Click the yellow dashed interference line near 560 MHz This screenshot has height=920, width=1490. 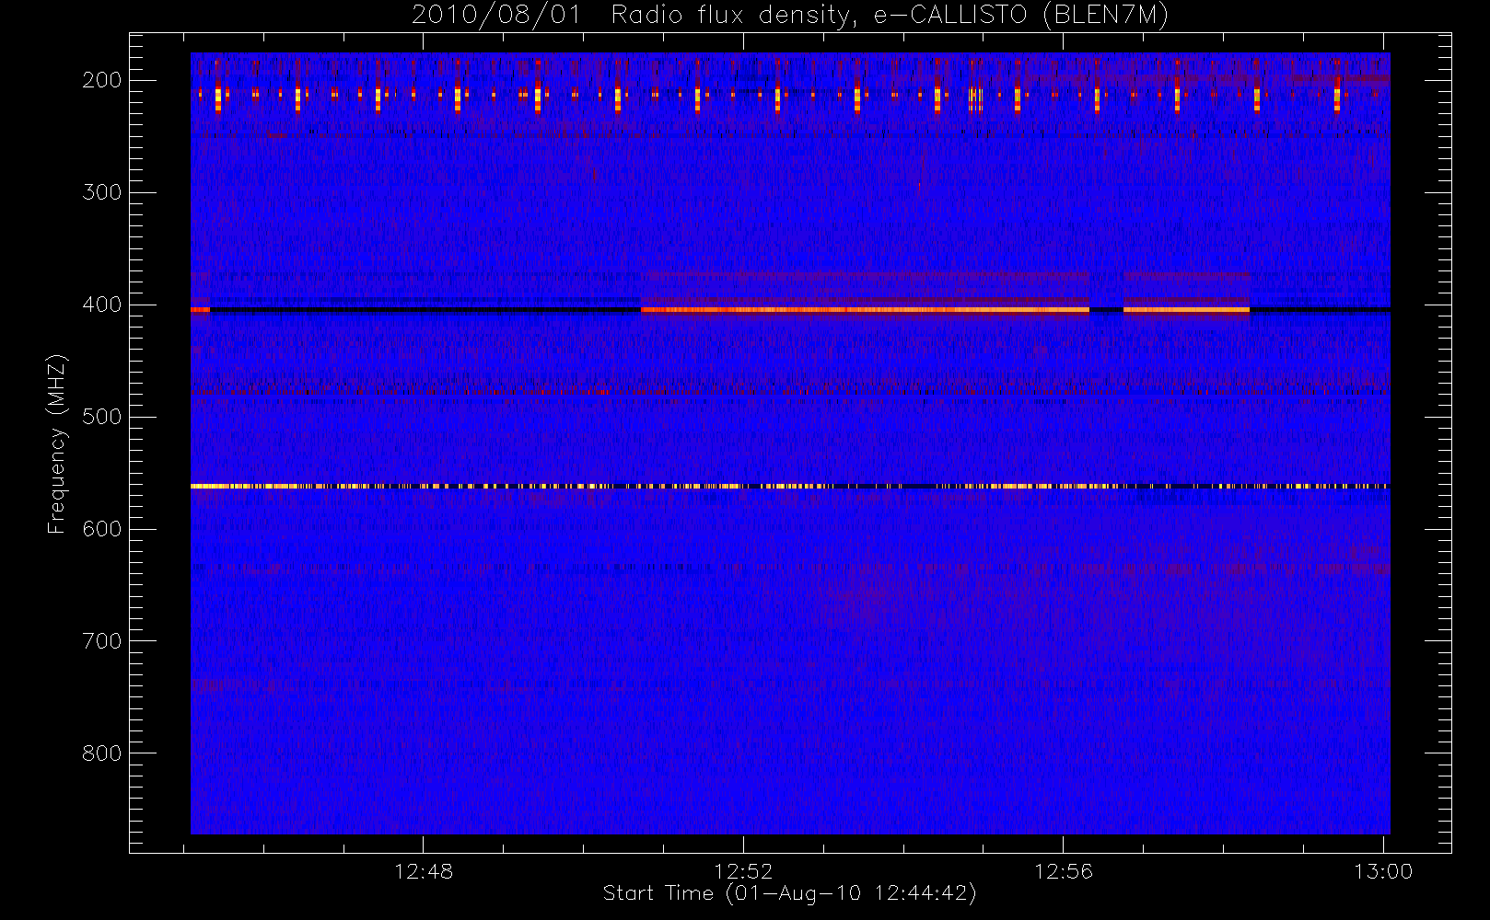tap(790, 486)
